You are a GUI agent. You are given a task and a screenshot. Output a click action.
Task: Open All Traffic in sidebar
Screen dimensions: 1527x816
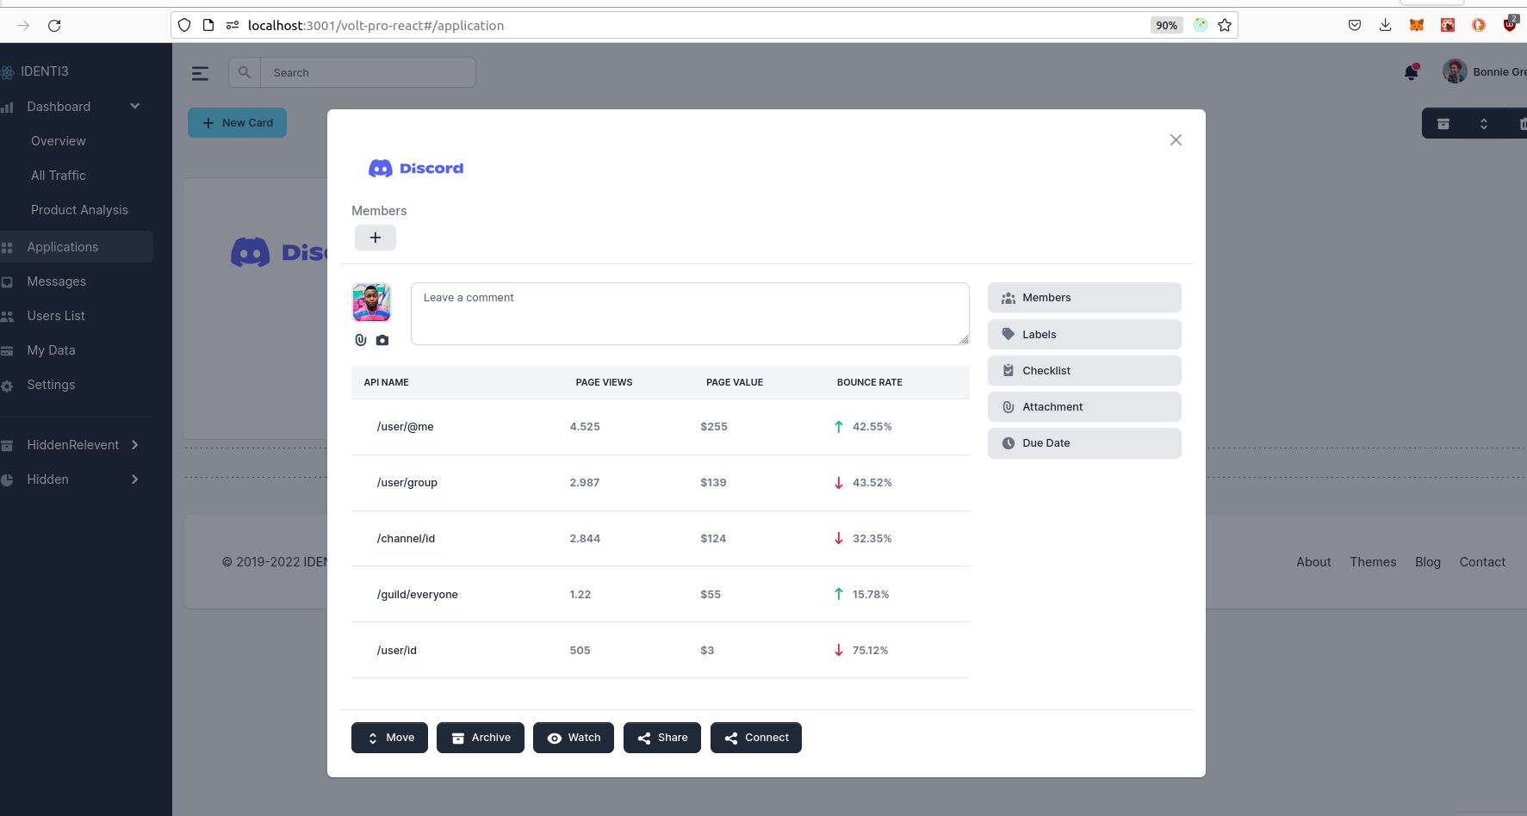point(59,176)
